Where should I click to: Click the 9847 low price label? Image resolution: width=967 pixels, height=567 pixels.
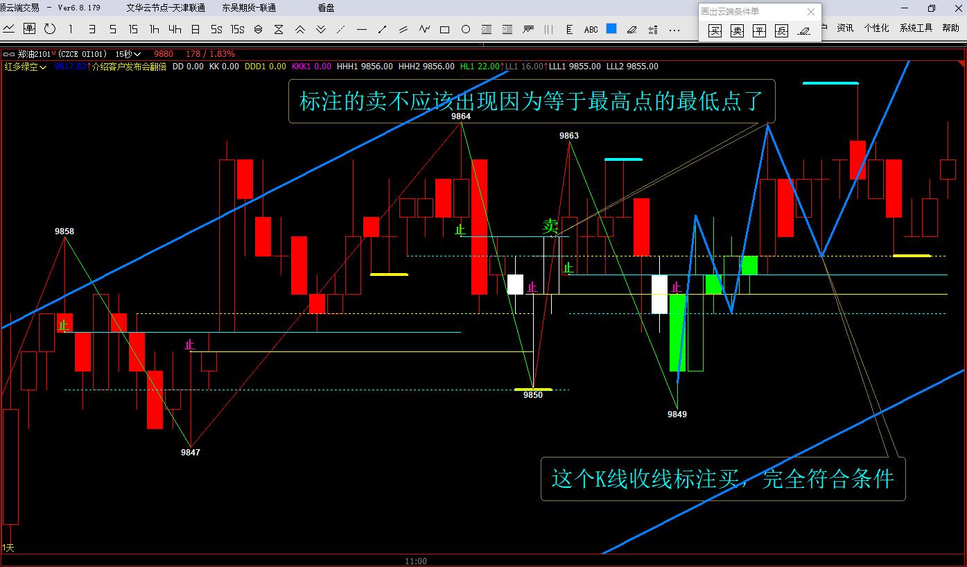(191, 453)
